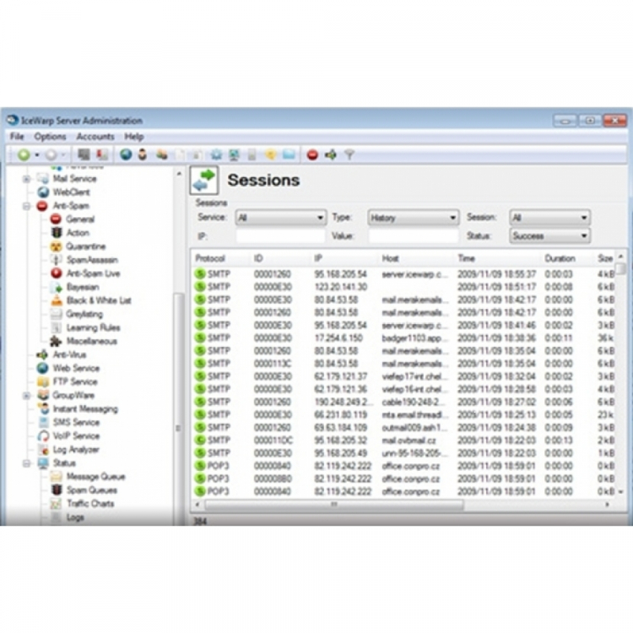Select Miscellaneous under Anti-Spam
633x633 pixels.
pos(92,341)
